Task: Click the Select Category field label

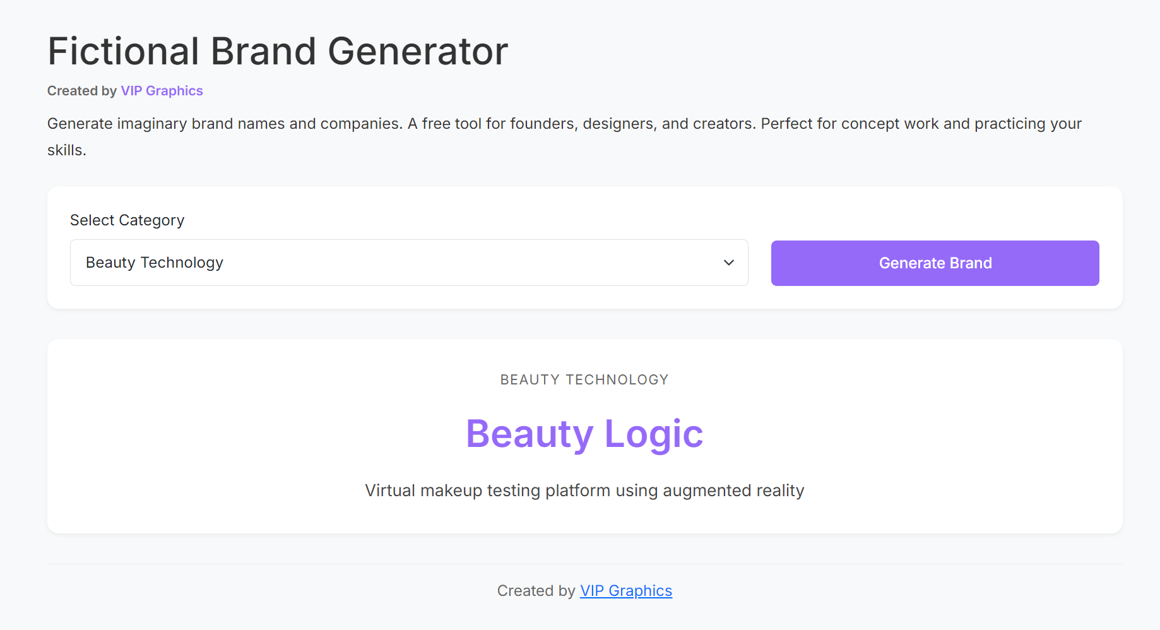Action: click(x=127, y=220)
